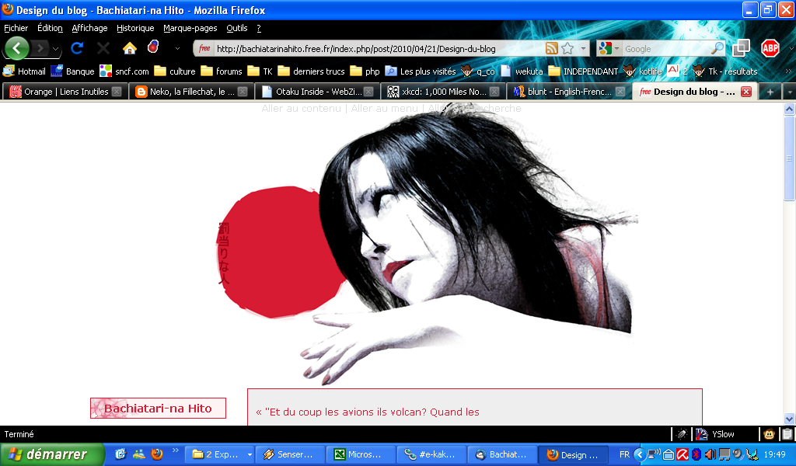The image size is (796, 466).
Task: Click the free site icon in the address bar
Action: [x=204, y=49]
